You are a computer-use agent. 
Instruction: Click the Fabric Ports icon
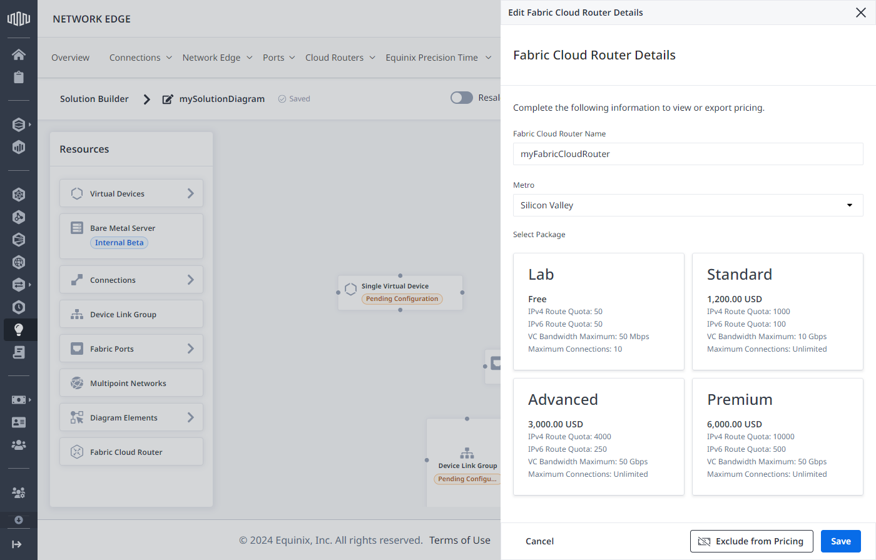[x=77, y=349]
